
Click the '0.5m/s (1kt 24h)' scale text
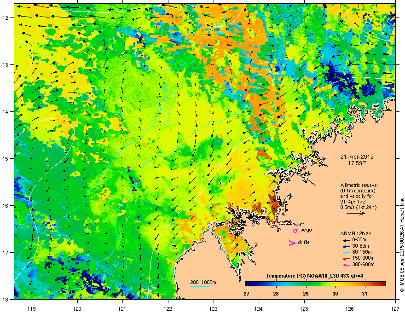(x=359, y=207)
